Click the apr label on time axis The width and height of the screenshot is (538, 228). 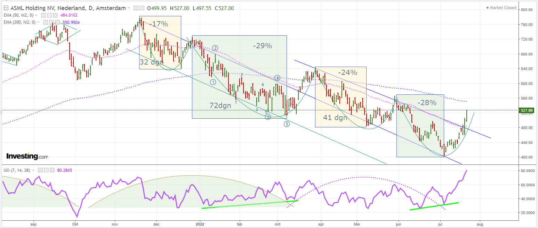320,225
